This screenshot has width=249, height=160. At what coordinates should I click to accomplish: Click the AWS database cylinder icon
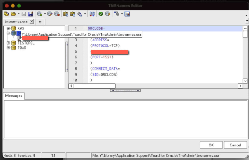click(14, 28)
